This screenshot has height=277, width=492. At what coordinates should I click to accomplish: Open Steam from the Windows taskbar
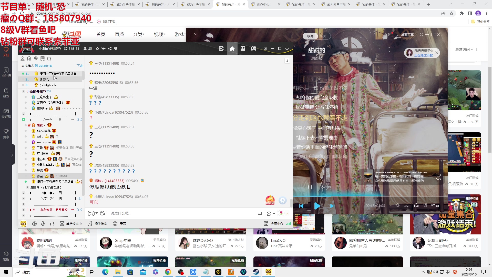tap(256, 272)
